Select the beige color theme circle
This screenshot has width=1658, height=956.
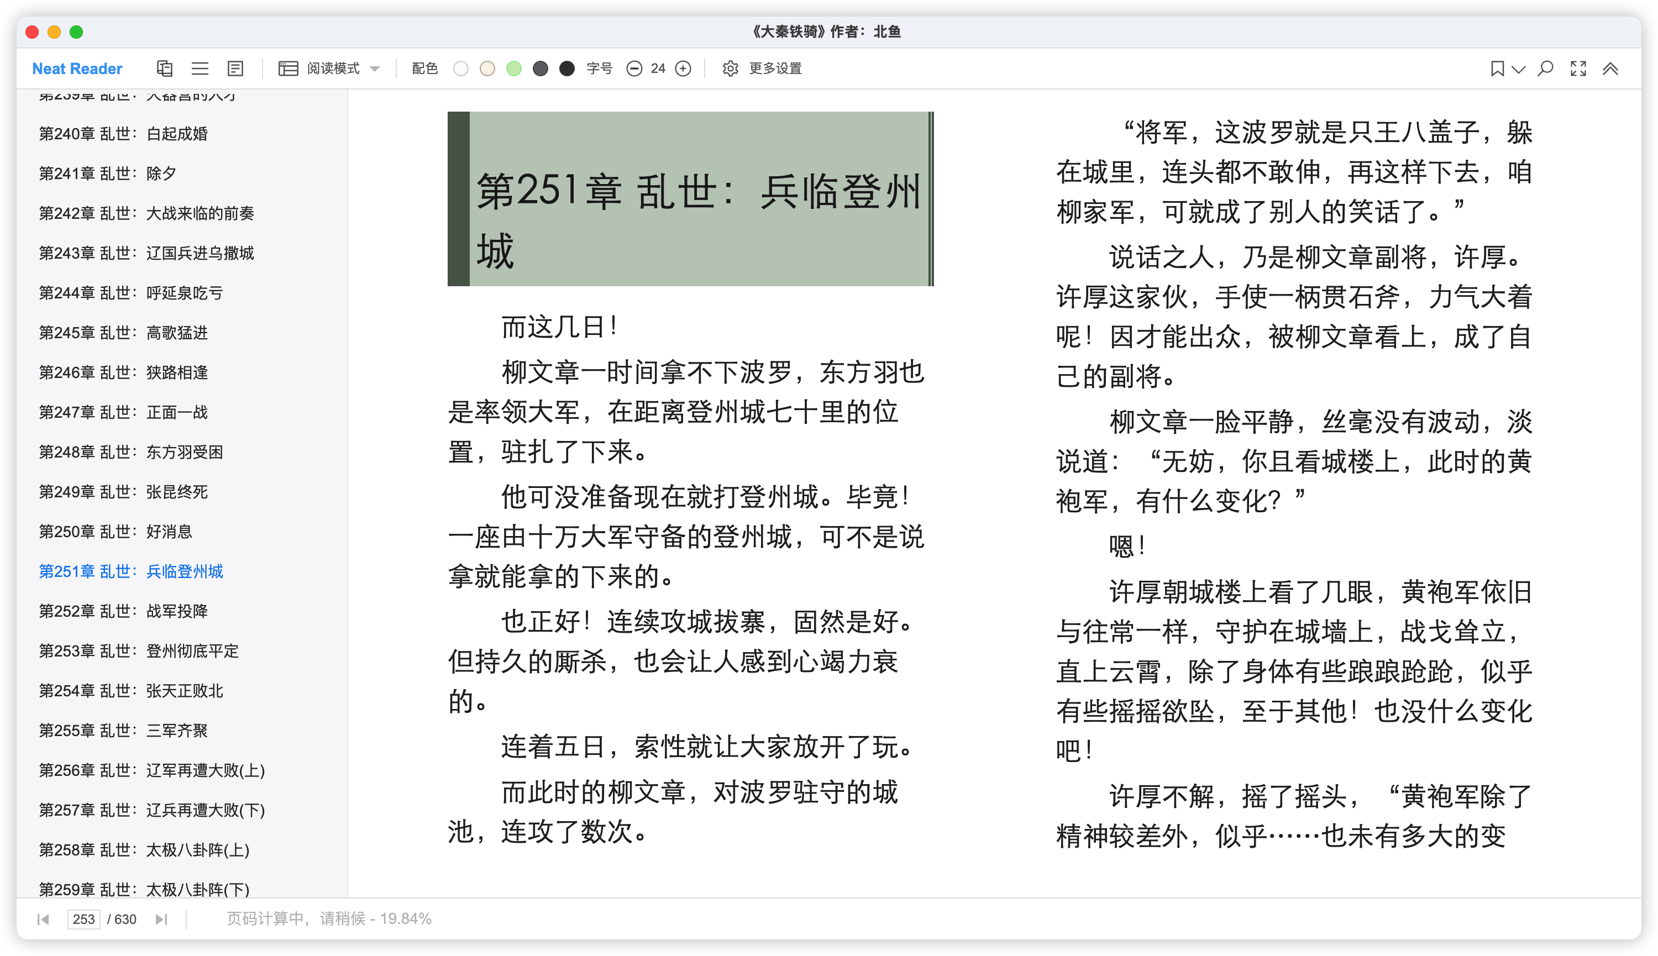point(487,69)
